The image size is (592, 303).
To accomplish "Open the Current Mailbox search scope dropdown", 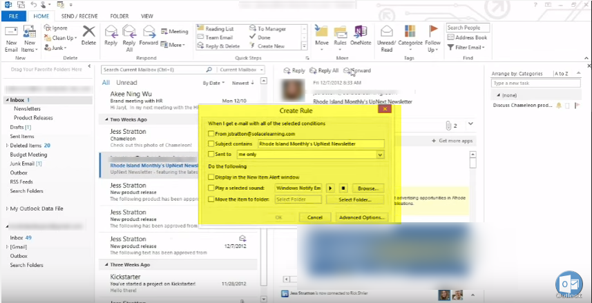I will [x=240, y=70].
